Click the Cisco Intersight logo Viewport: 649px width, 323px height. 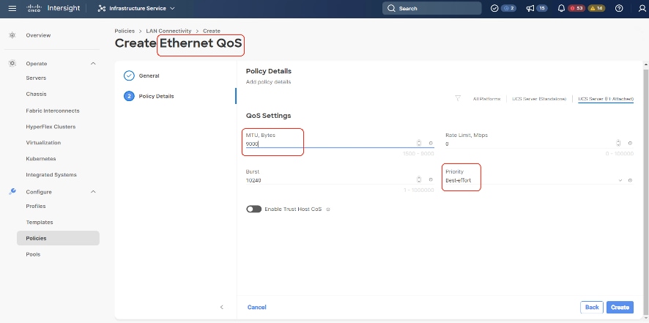[x=53, y=8]
